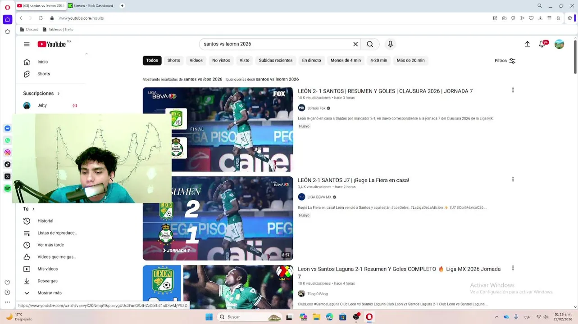Open the YouTube notifications bell
Viewport: 578px width, 324px height.
(x=542, y=44)
